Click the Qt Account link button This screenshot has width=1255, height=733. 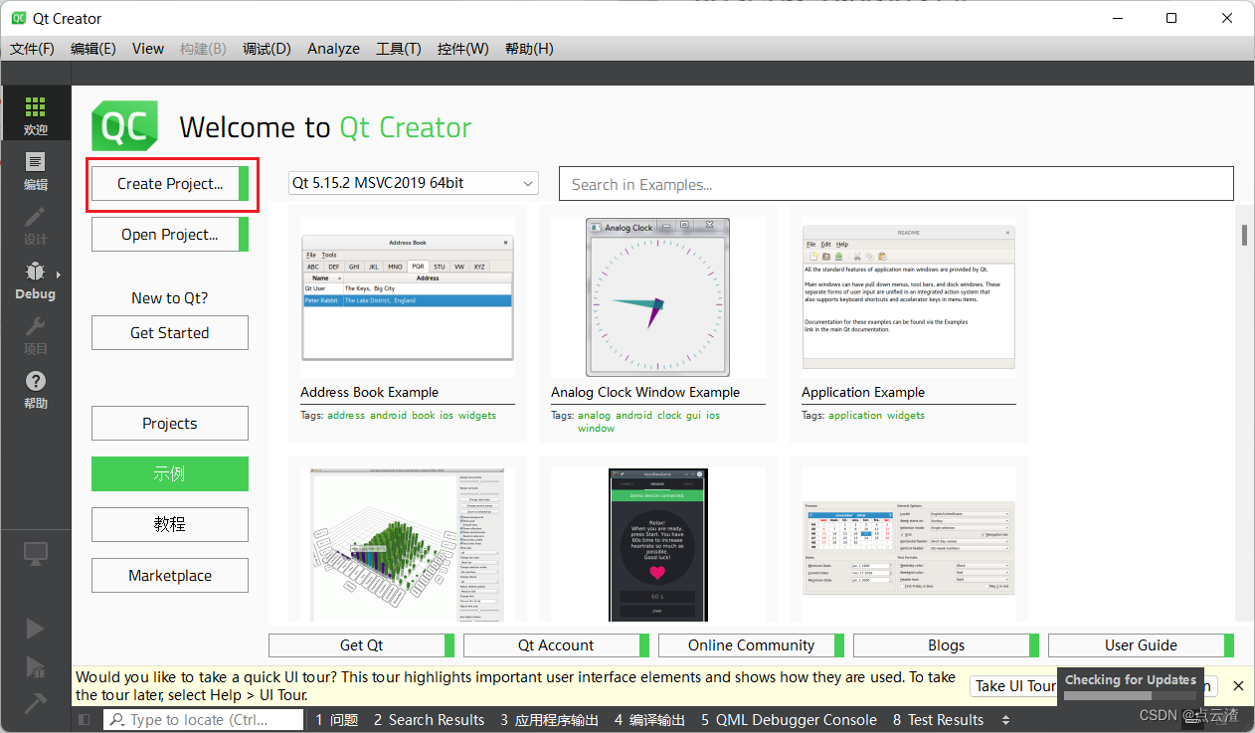557,645
